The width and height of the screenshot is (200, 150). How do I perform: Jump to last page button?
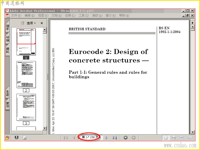point(115,138)
